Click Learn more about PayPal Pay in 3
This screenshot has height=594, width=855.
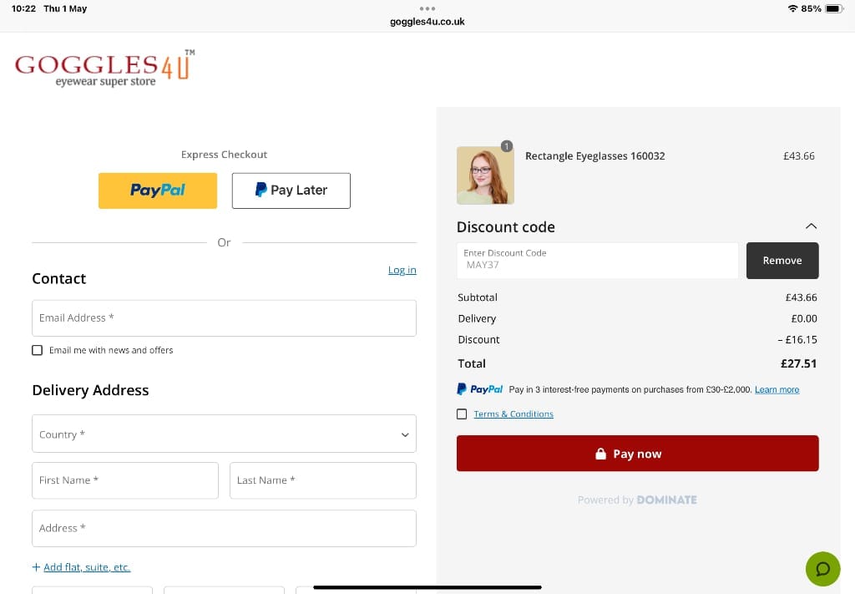pyautogui.click(x=777, y=389)
